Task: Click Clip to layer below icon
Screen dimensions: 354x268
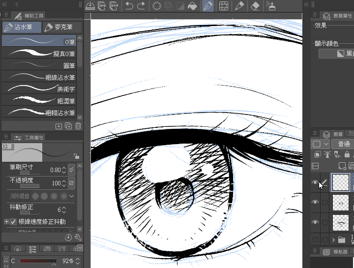Action: 318,154
